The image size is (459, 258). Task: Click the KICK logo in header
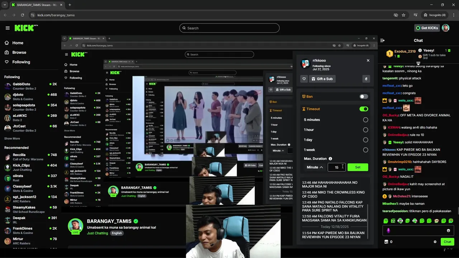(26, 28)
